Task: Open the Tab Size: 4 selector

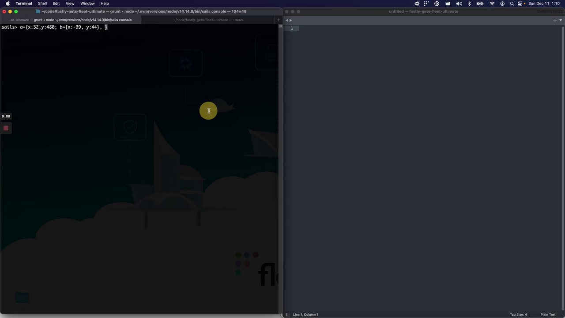Action: 518,314
